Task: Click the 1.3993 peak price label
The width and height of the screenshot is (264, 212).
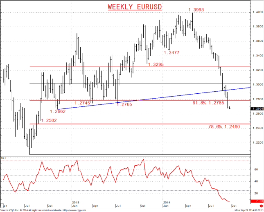Action: (196, 10)
